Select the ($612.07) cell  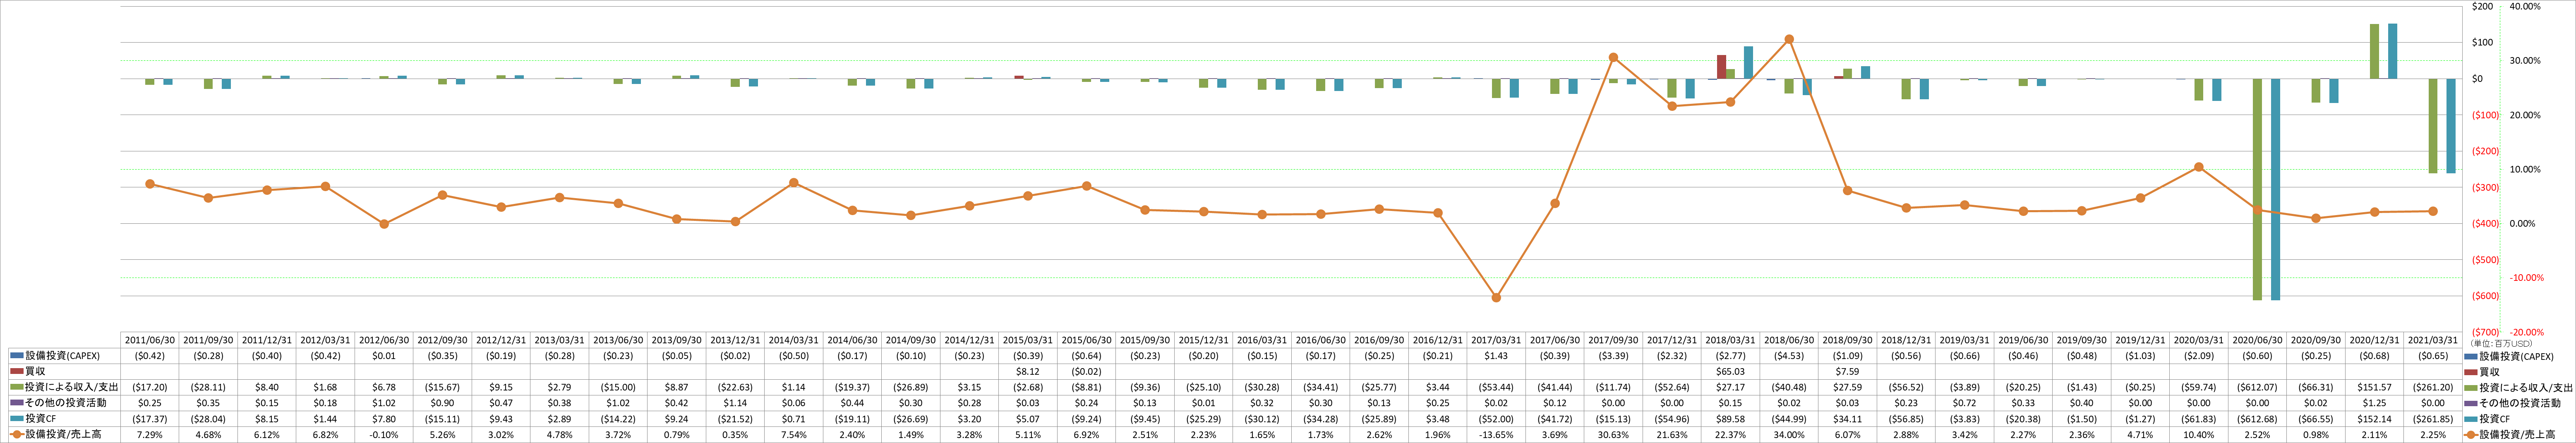(2257, 387)
